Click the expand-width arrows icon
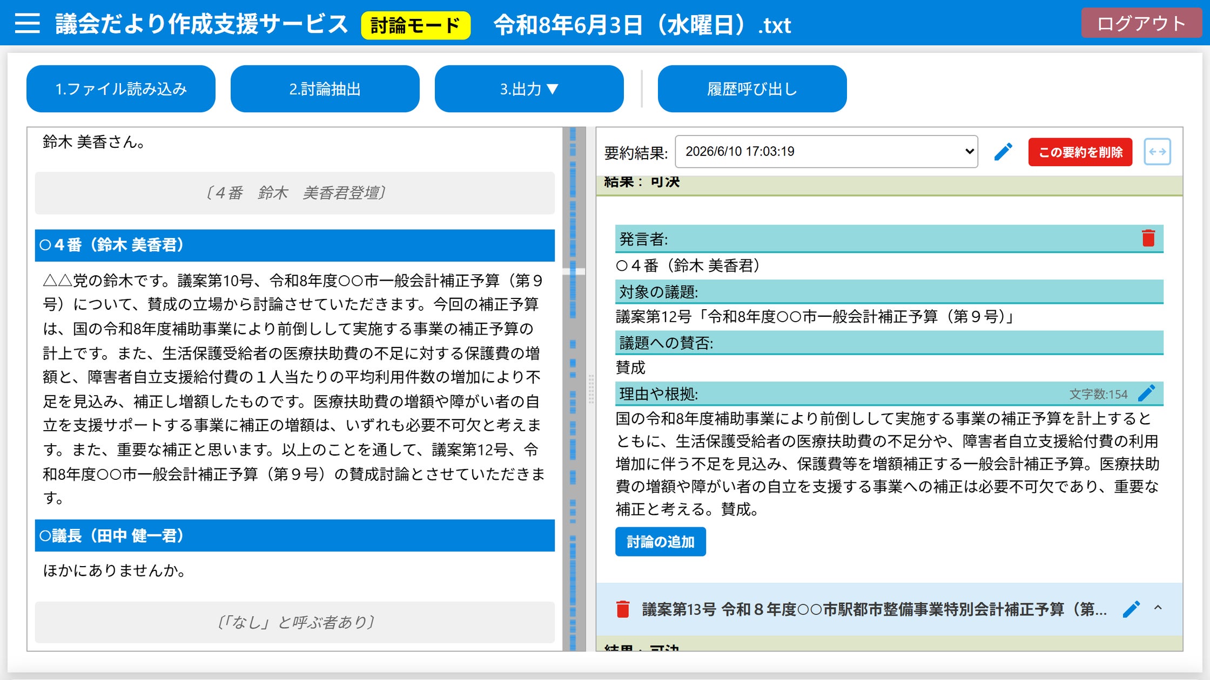 (x=1157, y=152)
